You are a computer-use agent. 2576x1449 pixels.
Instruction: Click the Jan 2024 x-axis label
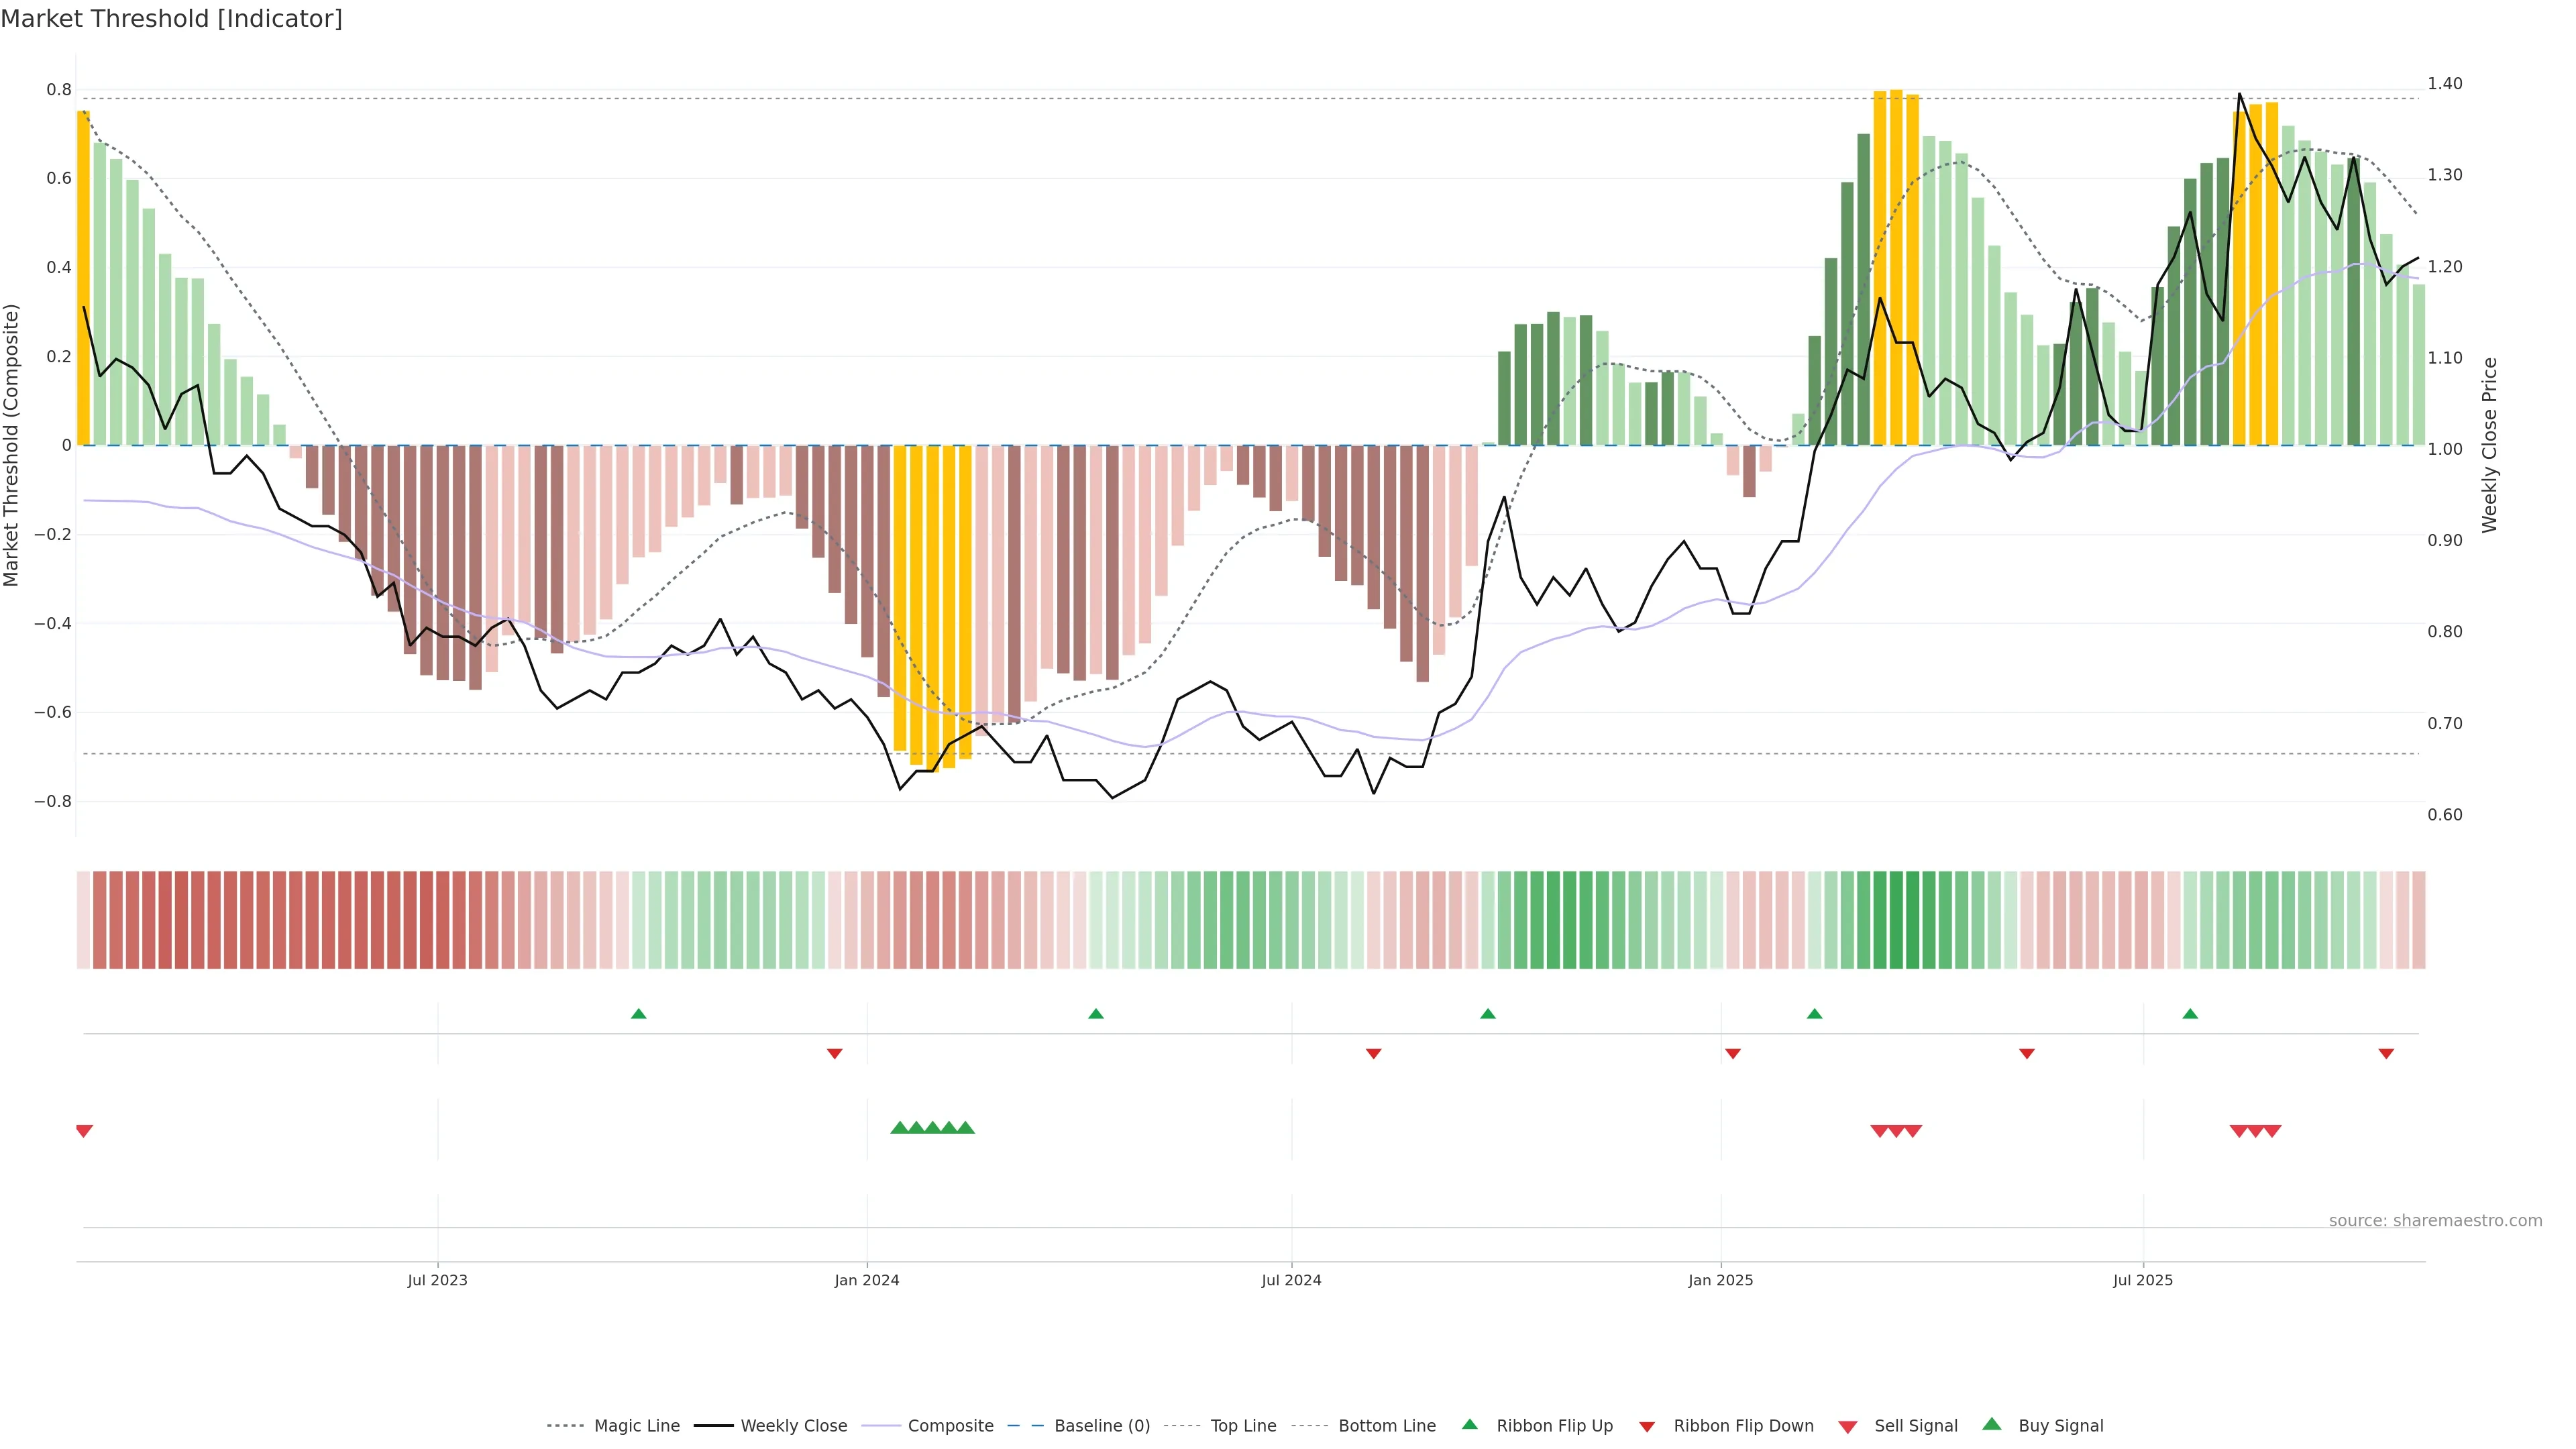(x=867, y=1280)
